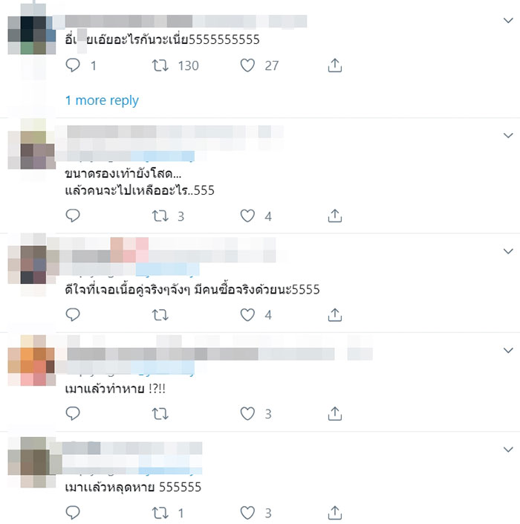Like the 'เมาแล้วทำหาย !?!!' tweet
This screenshot has width=520, height=524.
tap(247, 413)
